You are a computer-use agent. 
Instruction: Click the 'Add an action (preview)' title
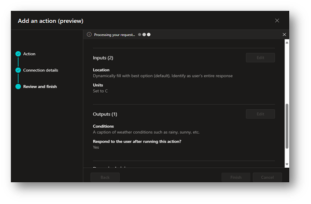(x=51, y=21)
